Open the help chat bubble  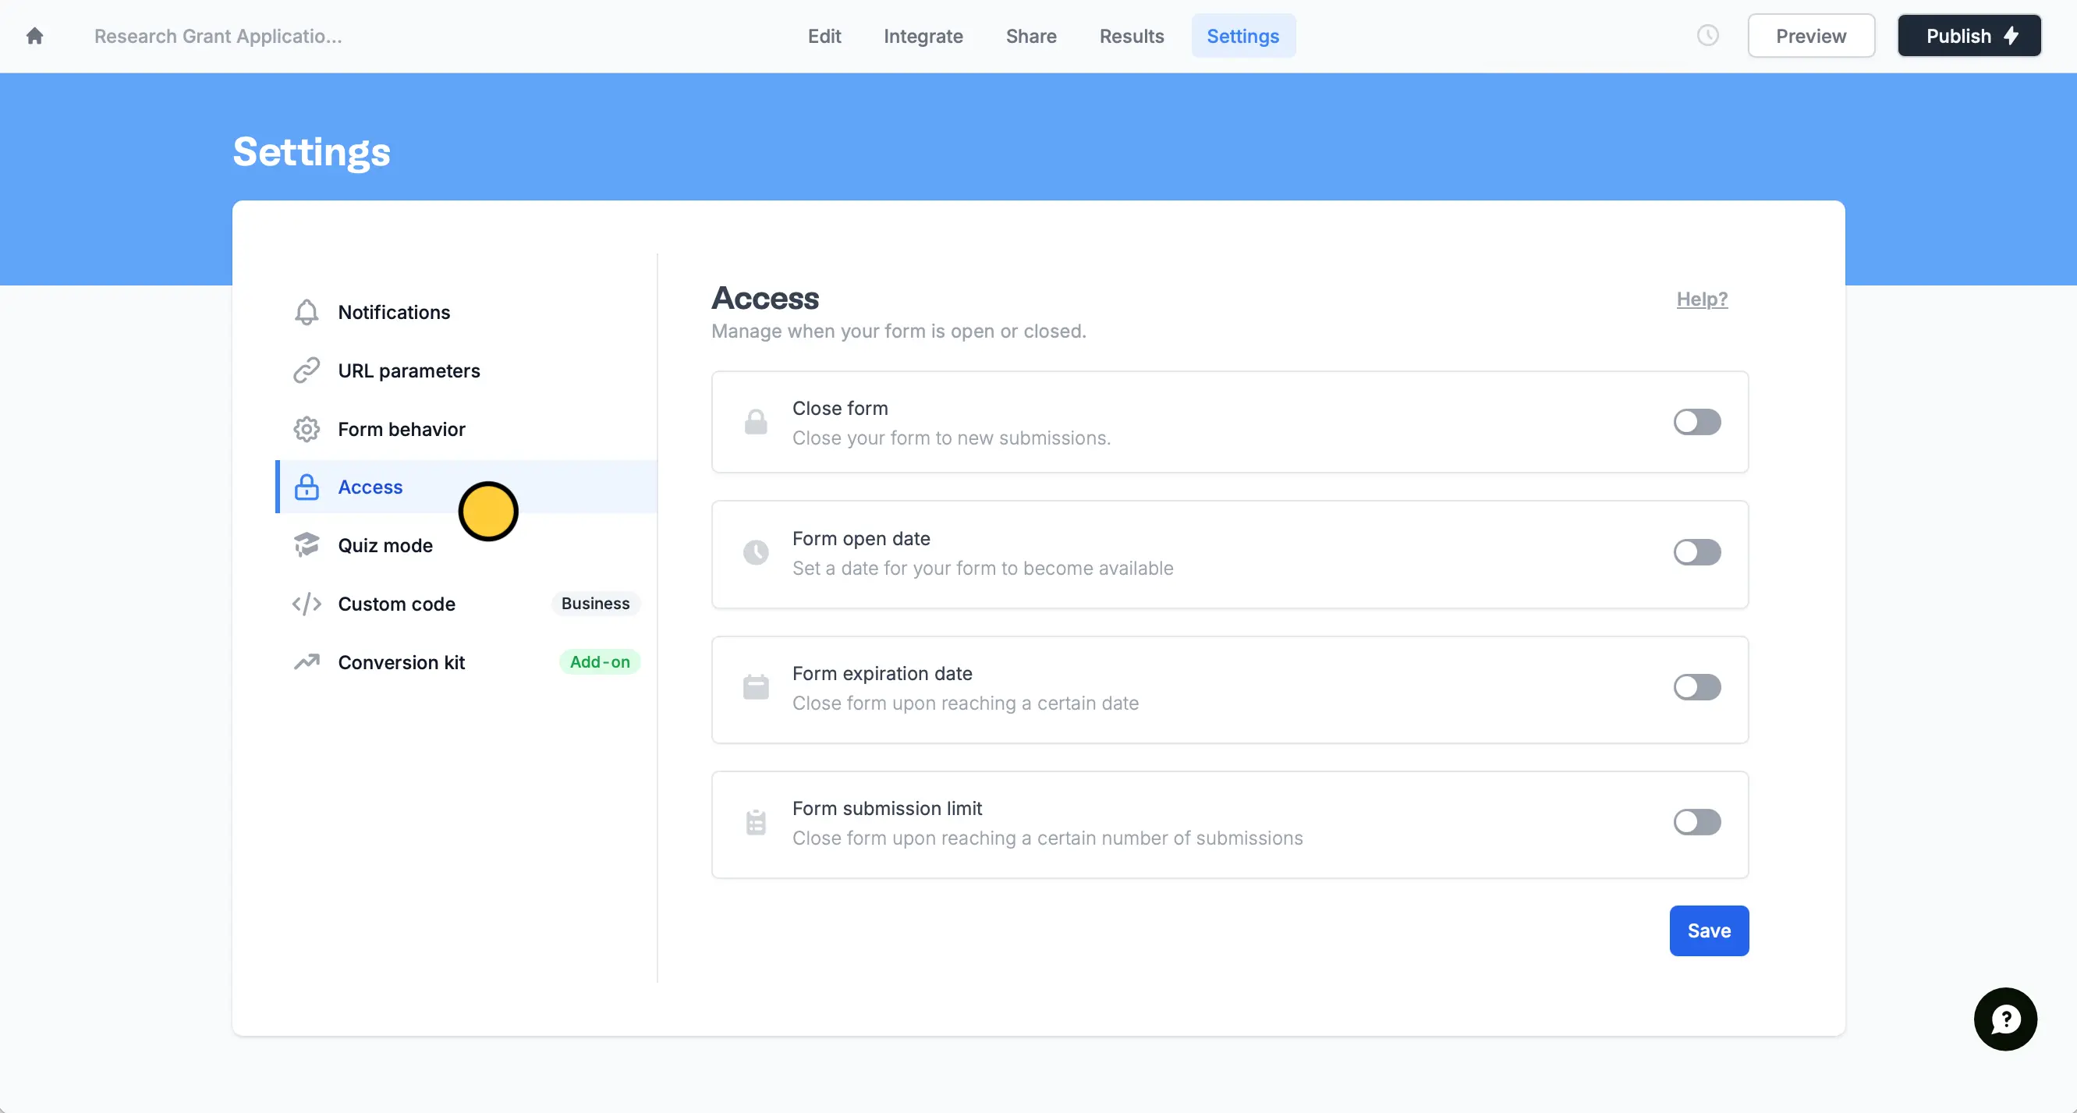[x=2005, y=1019]
